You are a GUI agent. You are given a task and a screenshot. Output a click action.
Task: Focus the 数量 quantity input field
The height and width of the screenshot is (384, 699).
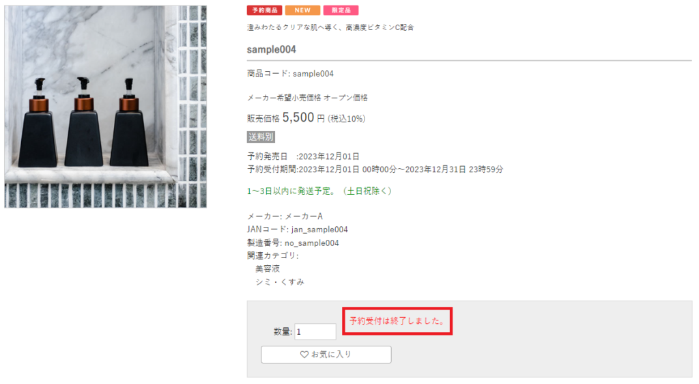pyautogui.click(x=315, y=331)
